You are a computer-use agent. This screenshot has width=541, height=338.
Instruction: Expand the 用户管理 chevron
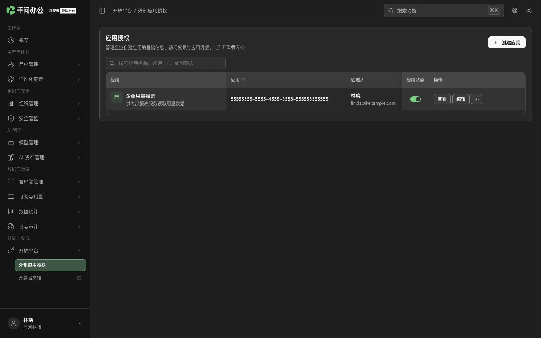coord(79,64)
